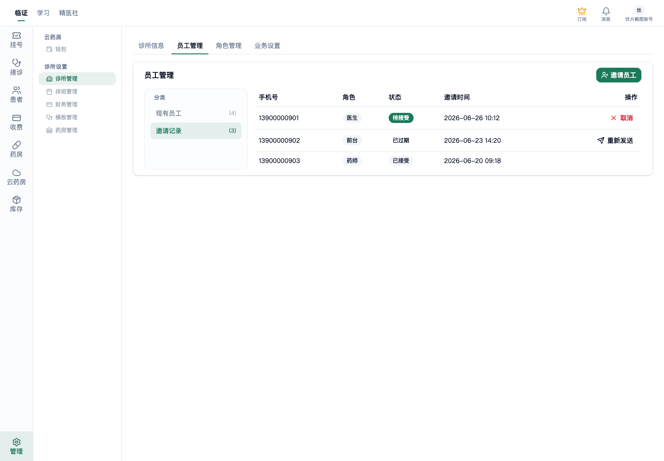Click the 药师 role tag
This screenshot has width=664, height=461.
click(x=352, y=161)
